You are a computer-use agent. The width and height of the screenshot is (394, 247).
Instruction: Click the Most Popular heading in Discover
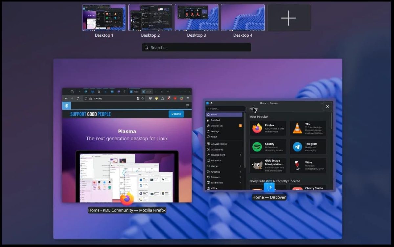pos(258,117)
